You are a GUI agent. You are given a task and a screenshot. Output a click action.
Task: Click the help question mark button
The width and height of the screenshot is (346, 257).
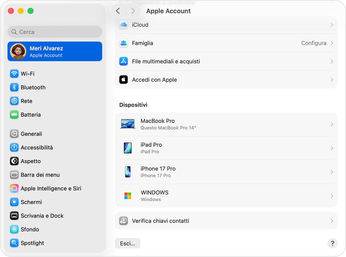(332, 243)
